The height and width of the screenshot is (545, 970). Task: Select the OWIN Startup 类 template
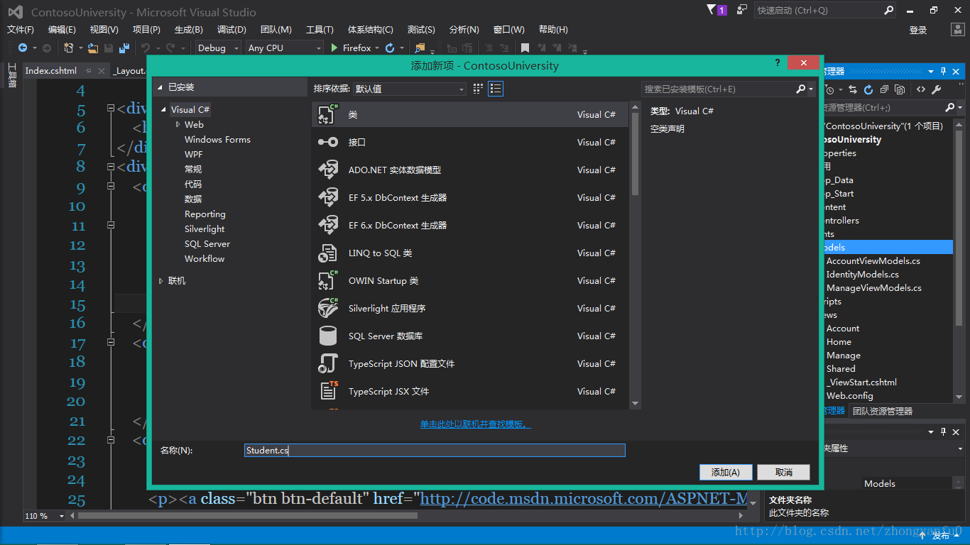point(470,280)
